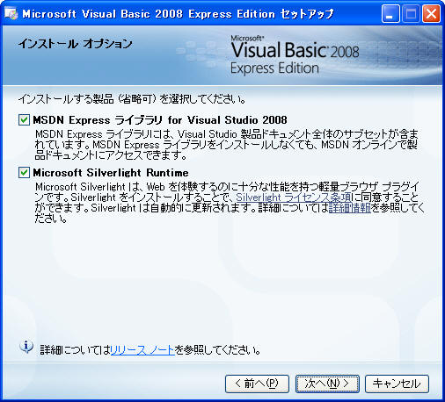
Task: Minimize the setup window
Action: pyautogui.click(x=390, y=14)
